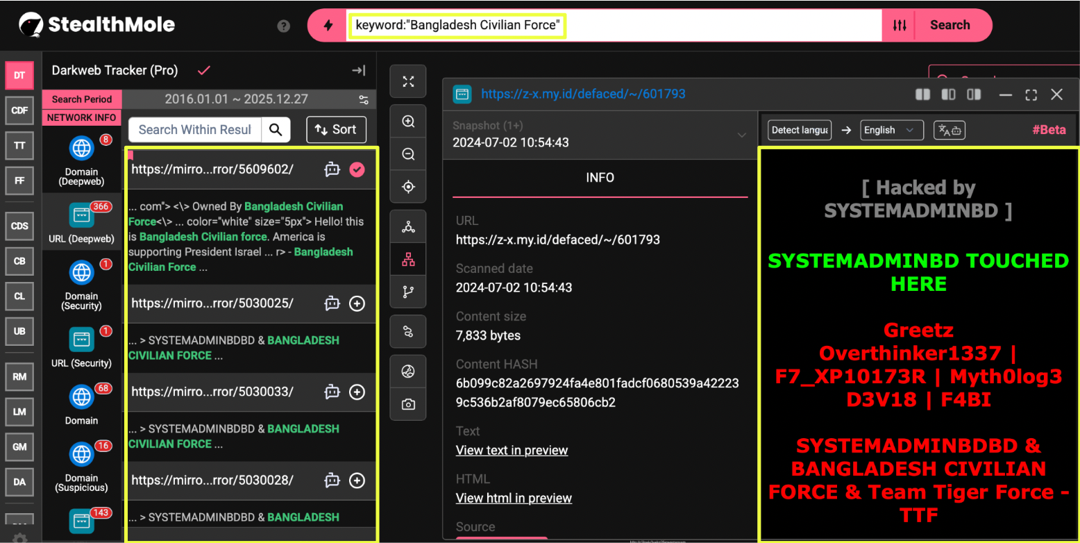This screenshot has width=1080, height=543.
Task: Click the Search Within Results input field
Action: [x=194, y=130]
